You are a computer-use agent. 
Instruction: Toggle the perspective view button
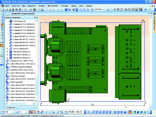(x=141, y=10)
